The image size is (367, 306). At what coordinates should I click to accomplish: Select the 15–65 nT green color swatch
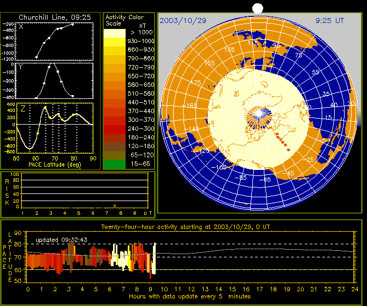pos(115,163)
